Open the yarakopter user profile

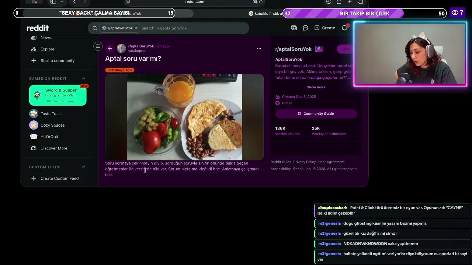pos(137,51)
